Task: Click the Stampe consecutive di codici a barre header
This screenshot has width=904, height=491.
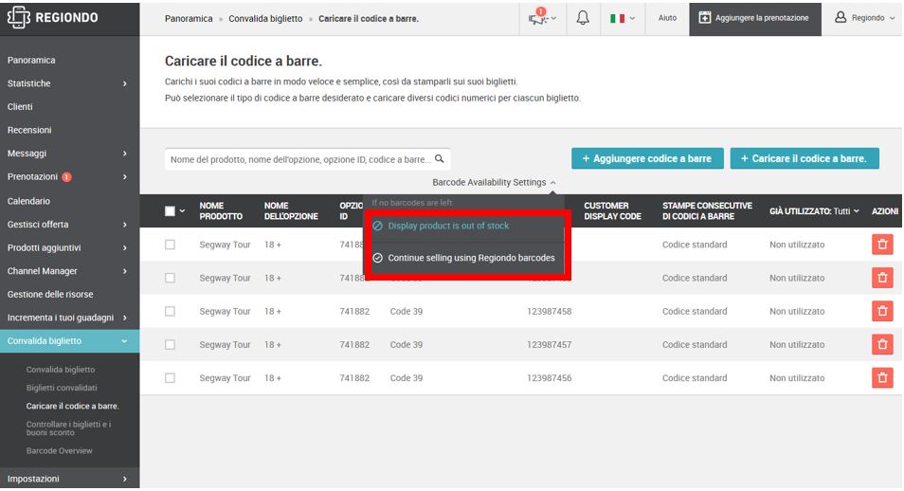Action: coord(707,211)
